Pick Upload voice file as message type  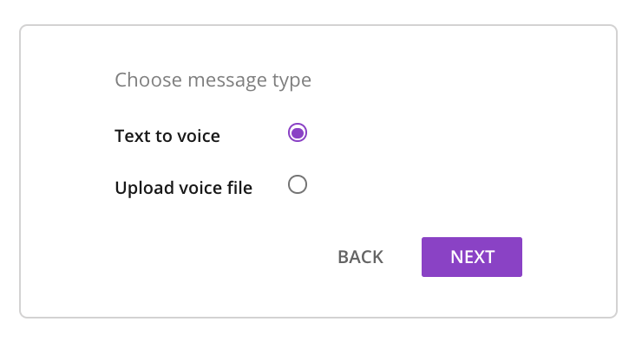[x=298, y=184]
